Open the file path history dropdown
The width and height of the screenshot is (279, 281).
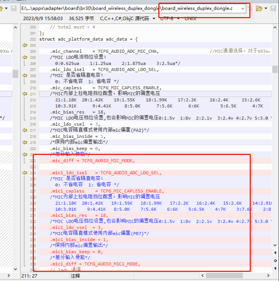[243, 8]
